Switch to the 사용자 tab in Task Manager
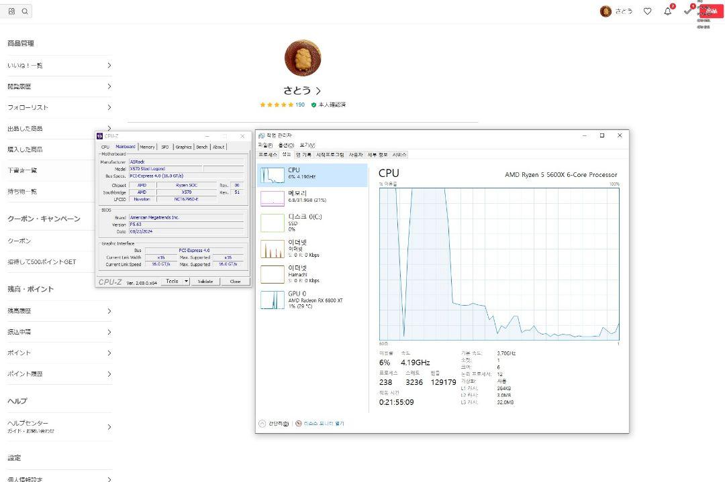Image resolution: width=725 pixels, height=482 pixels. click(356, 155)
